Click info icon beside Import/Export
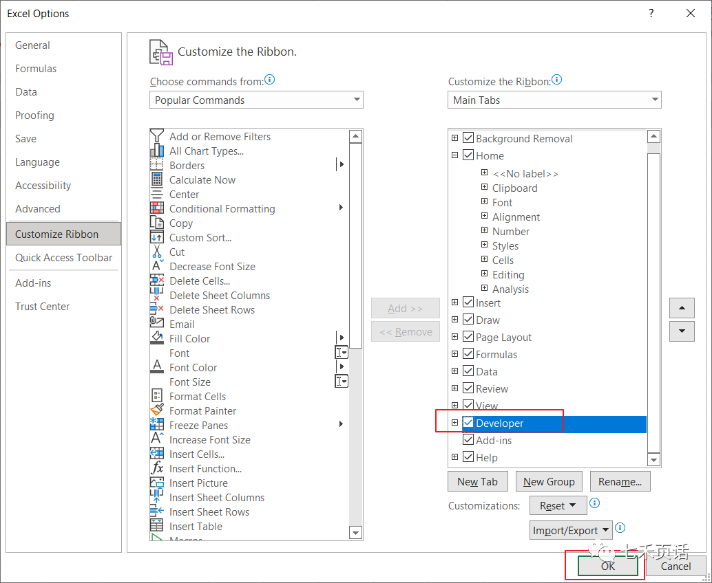 [x=620, y=528]
